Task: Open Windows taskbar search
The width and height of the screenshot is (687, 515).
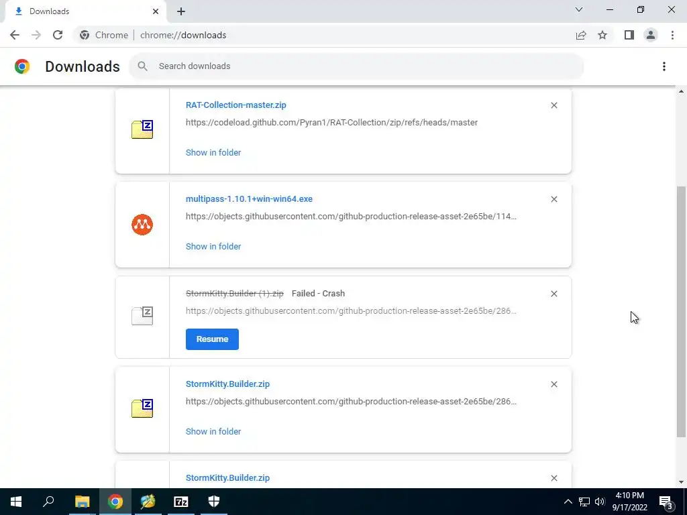Action: (48, 502)
